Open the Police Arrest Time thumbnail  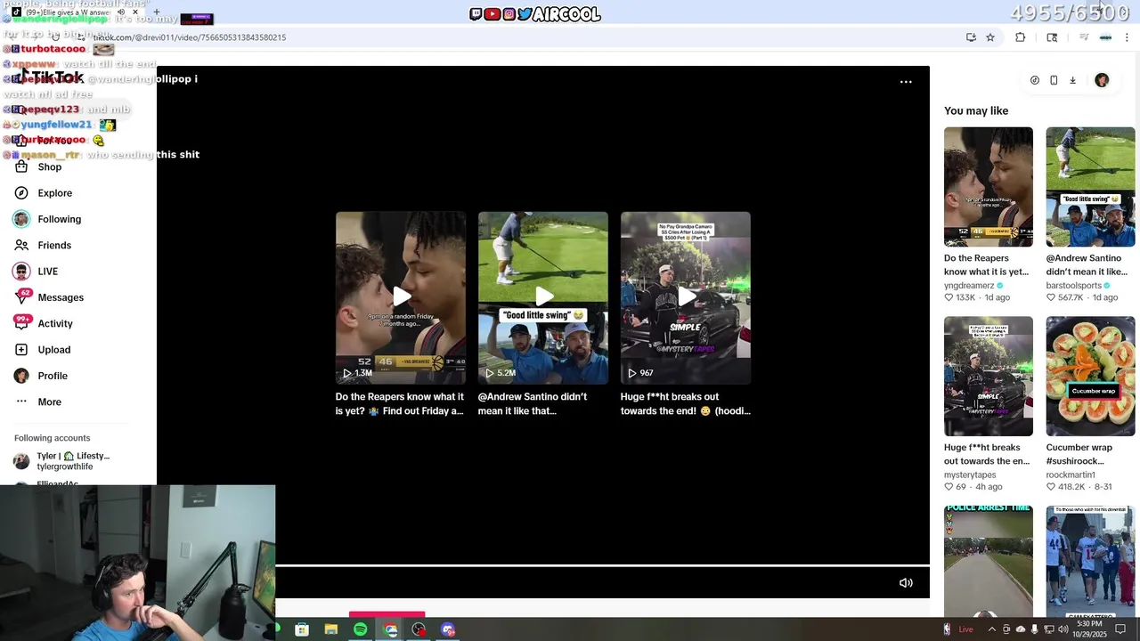click(989, 560)
